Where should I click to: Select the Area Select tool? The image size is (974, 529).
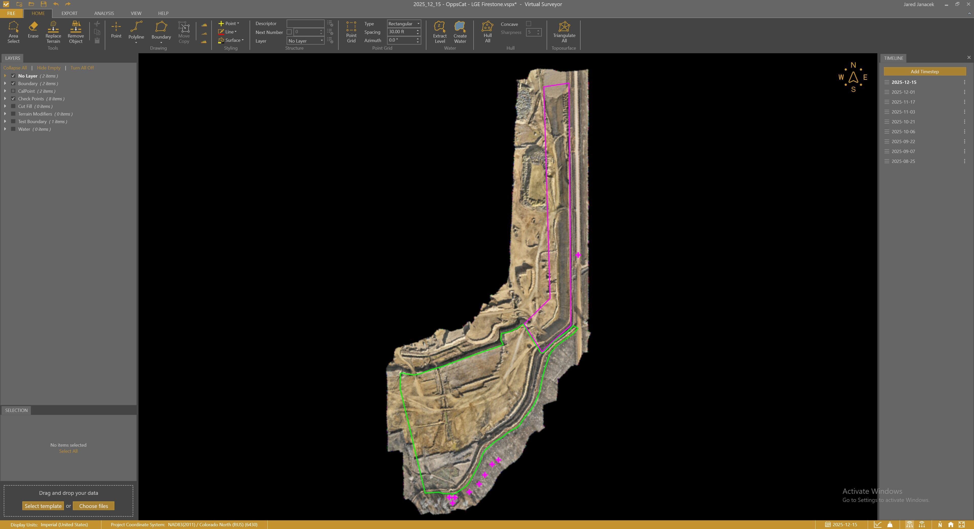pos(13,32)
